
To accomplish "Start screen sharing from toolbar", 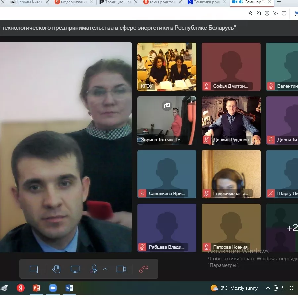I will tap(75, 269).
